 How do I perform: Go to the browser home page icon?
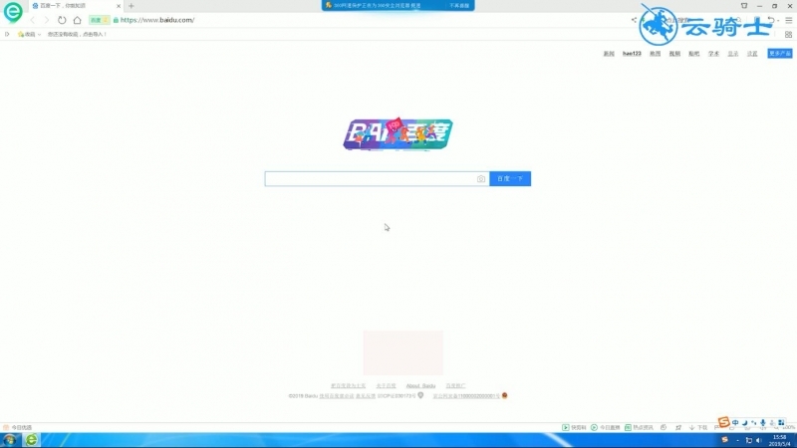tap(78, 20)
